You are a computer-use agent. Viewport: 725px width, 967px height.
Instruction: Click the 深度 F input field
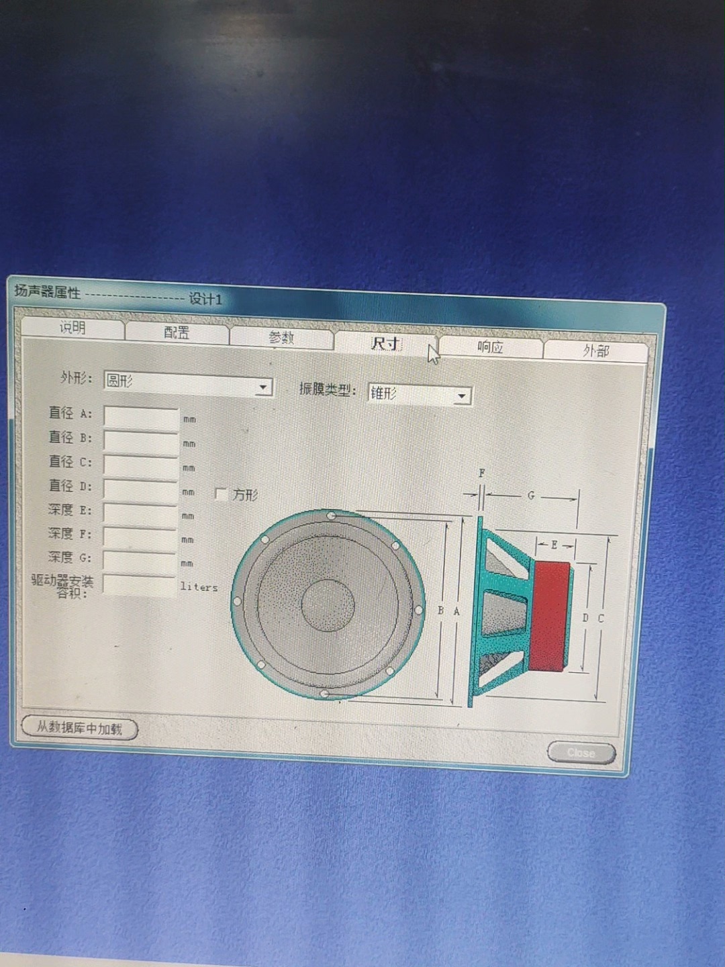(140, 537)
